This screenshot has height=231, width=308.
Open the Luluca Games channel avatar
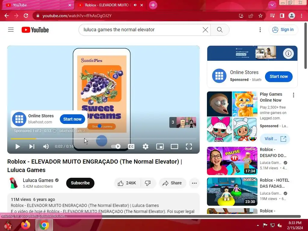click(x=13, y=183)
